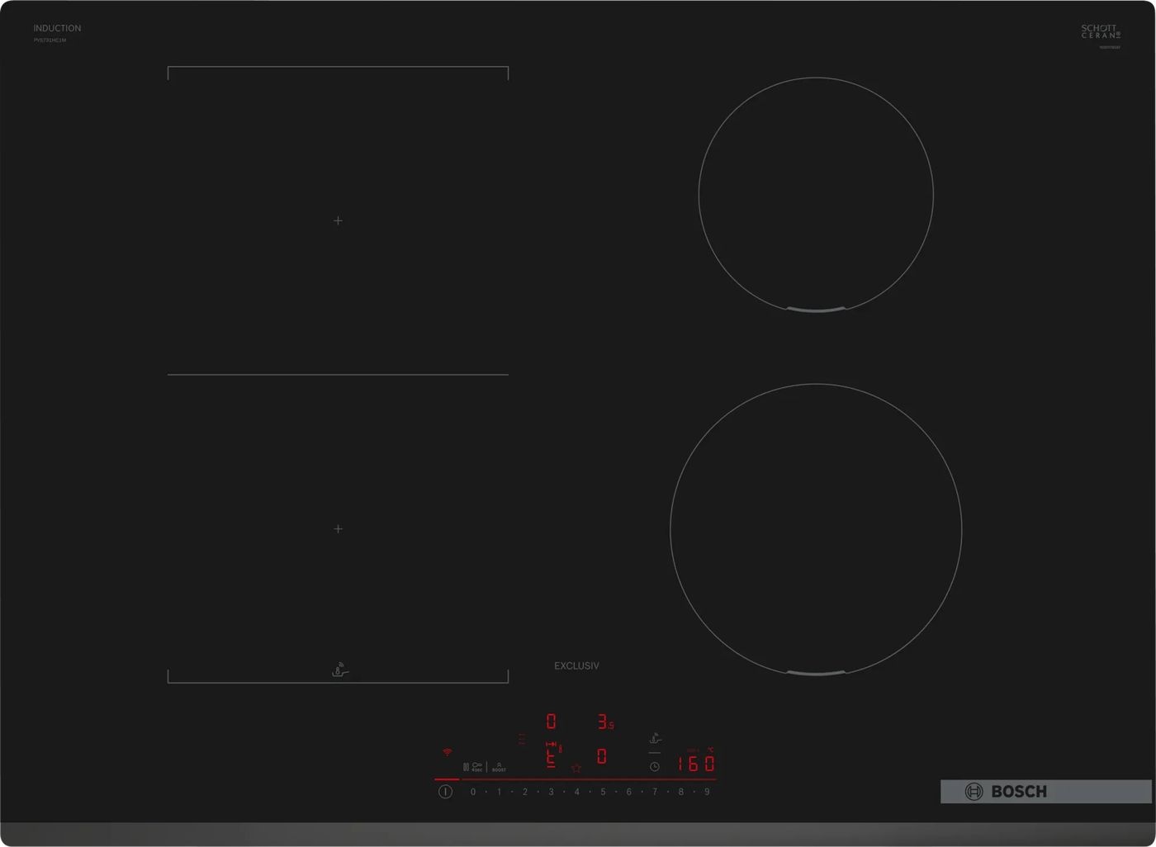Image resolution: width=1156 pixels, height=847 pixels.
Task: Activate the child lock key icon
Action: point(476,766)
